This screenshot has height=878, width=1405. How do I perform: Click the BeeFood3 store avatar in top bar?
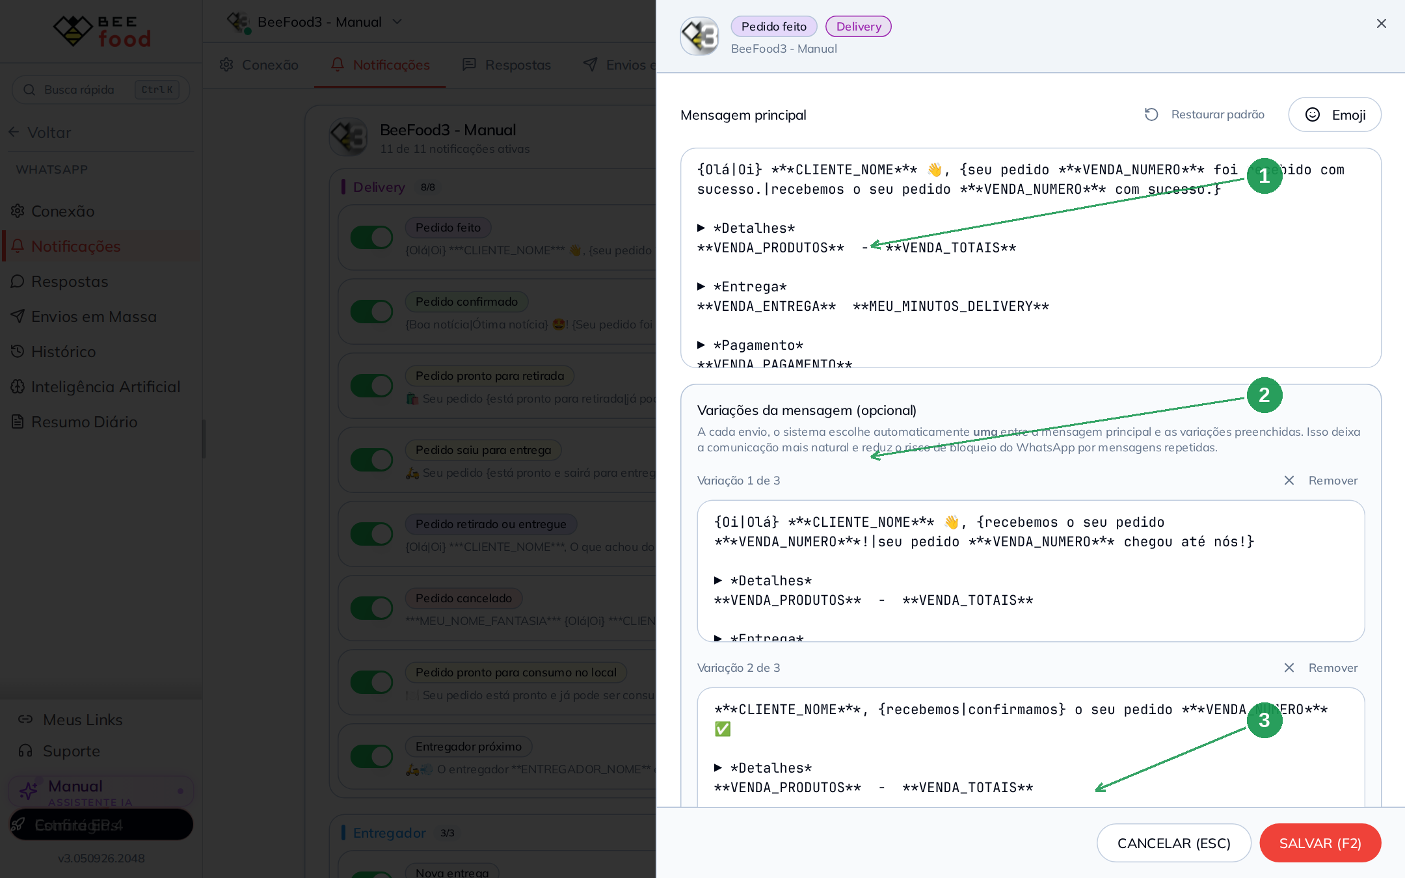[x=239, y=23]
